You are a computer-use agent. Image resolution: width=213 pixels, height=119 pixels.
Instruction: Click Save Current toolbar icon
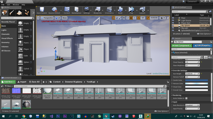point(42,10)
